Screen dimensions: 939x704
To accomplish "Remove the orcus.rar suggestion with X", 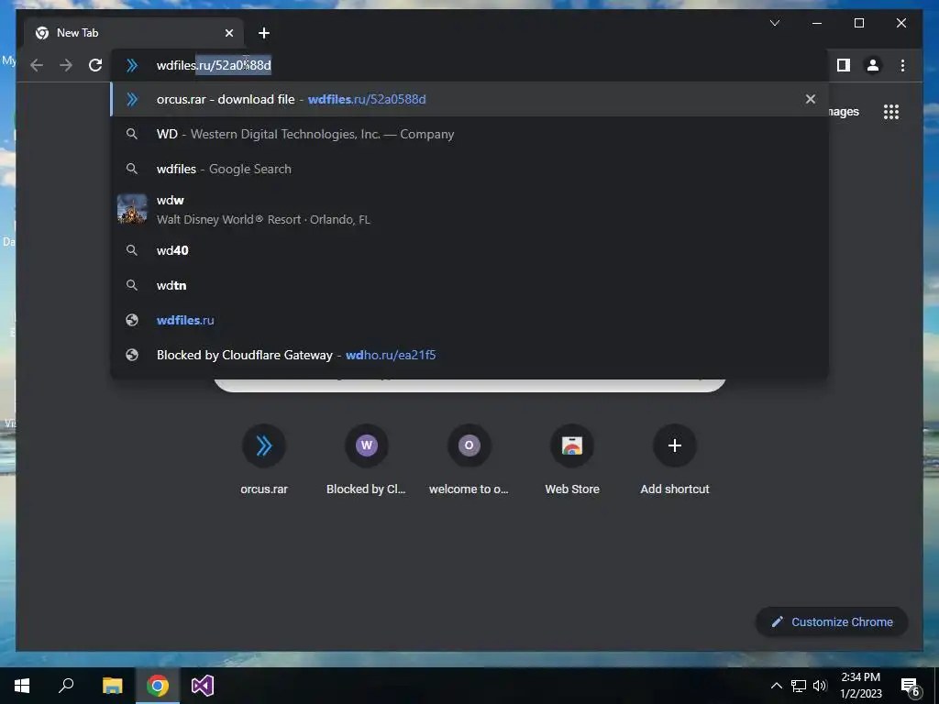I will pyautogui.click(x=811, y=99).
